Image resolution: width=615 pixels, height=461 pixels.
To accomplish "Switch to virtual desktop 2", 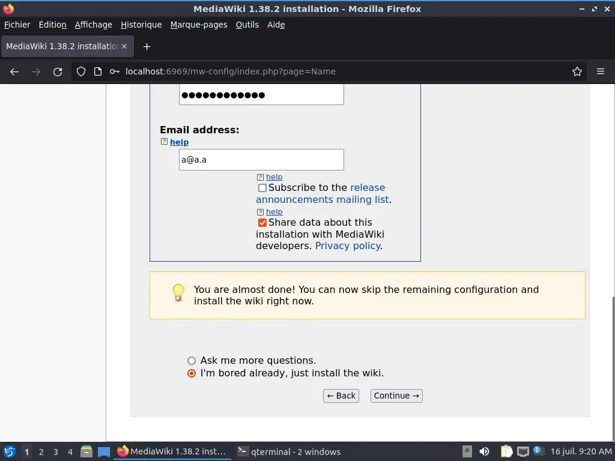I will (x=41, y=451).
